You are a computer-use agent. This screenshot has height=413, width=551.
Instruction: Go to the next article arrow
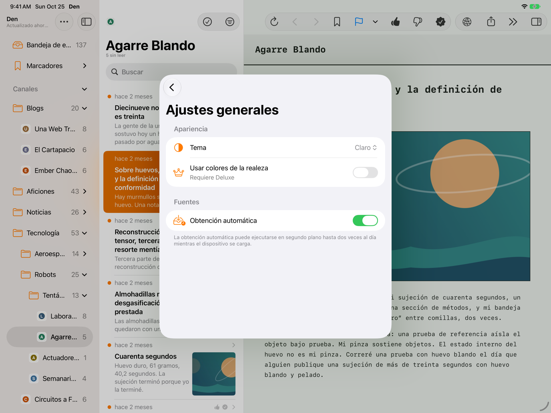(316, 22)
